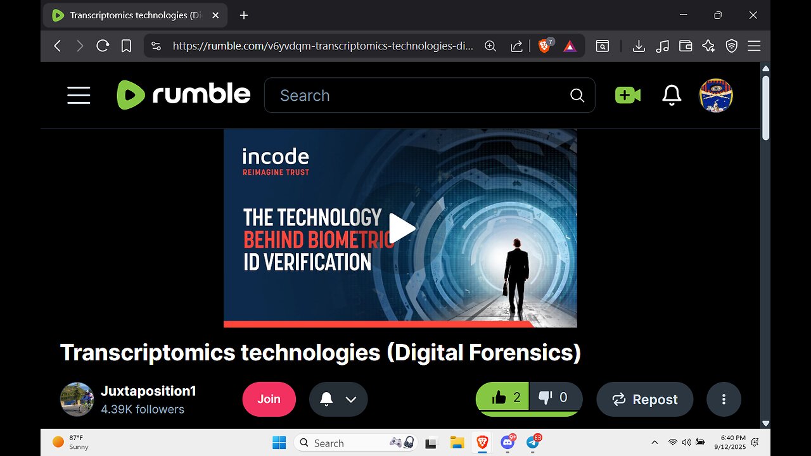
Task: Share this page via share icon
Action: click(x=516, y=46)
